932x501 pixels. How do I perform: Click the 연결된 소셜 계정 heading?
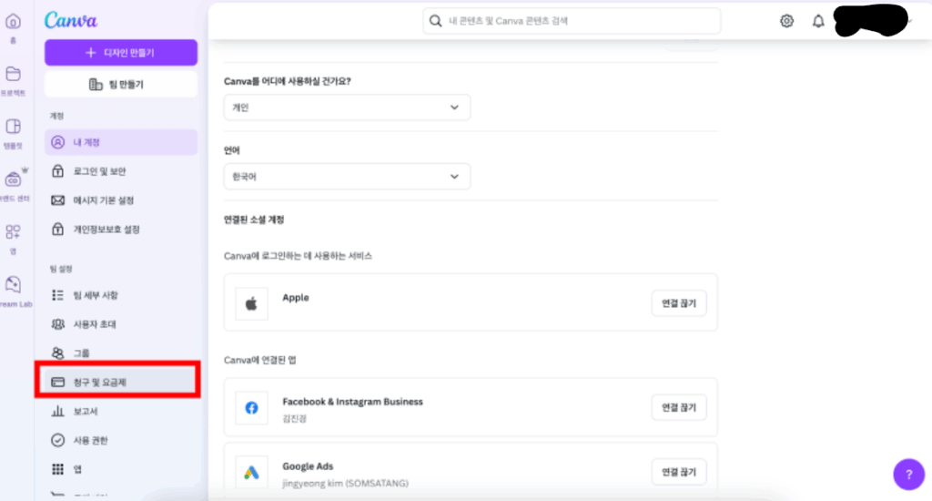tap(254, 220)
